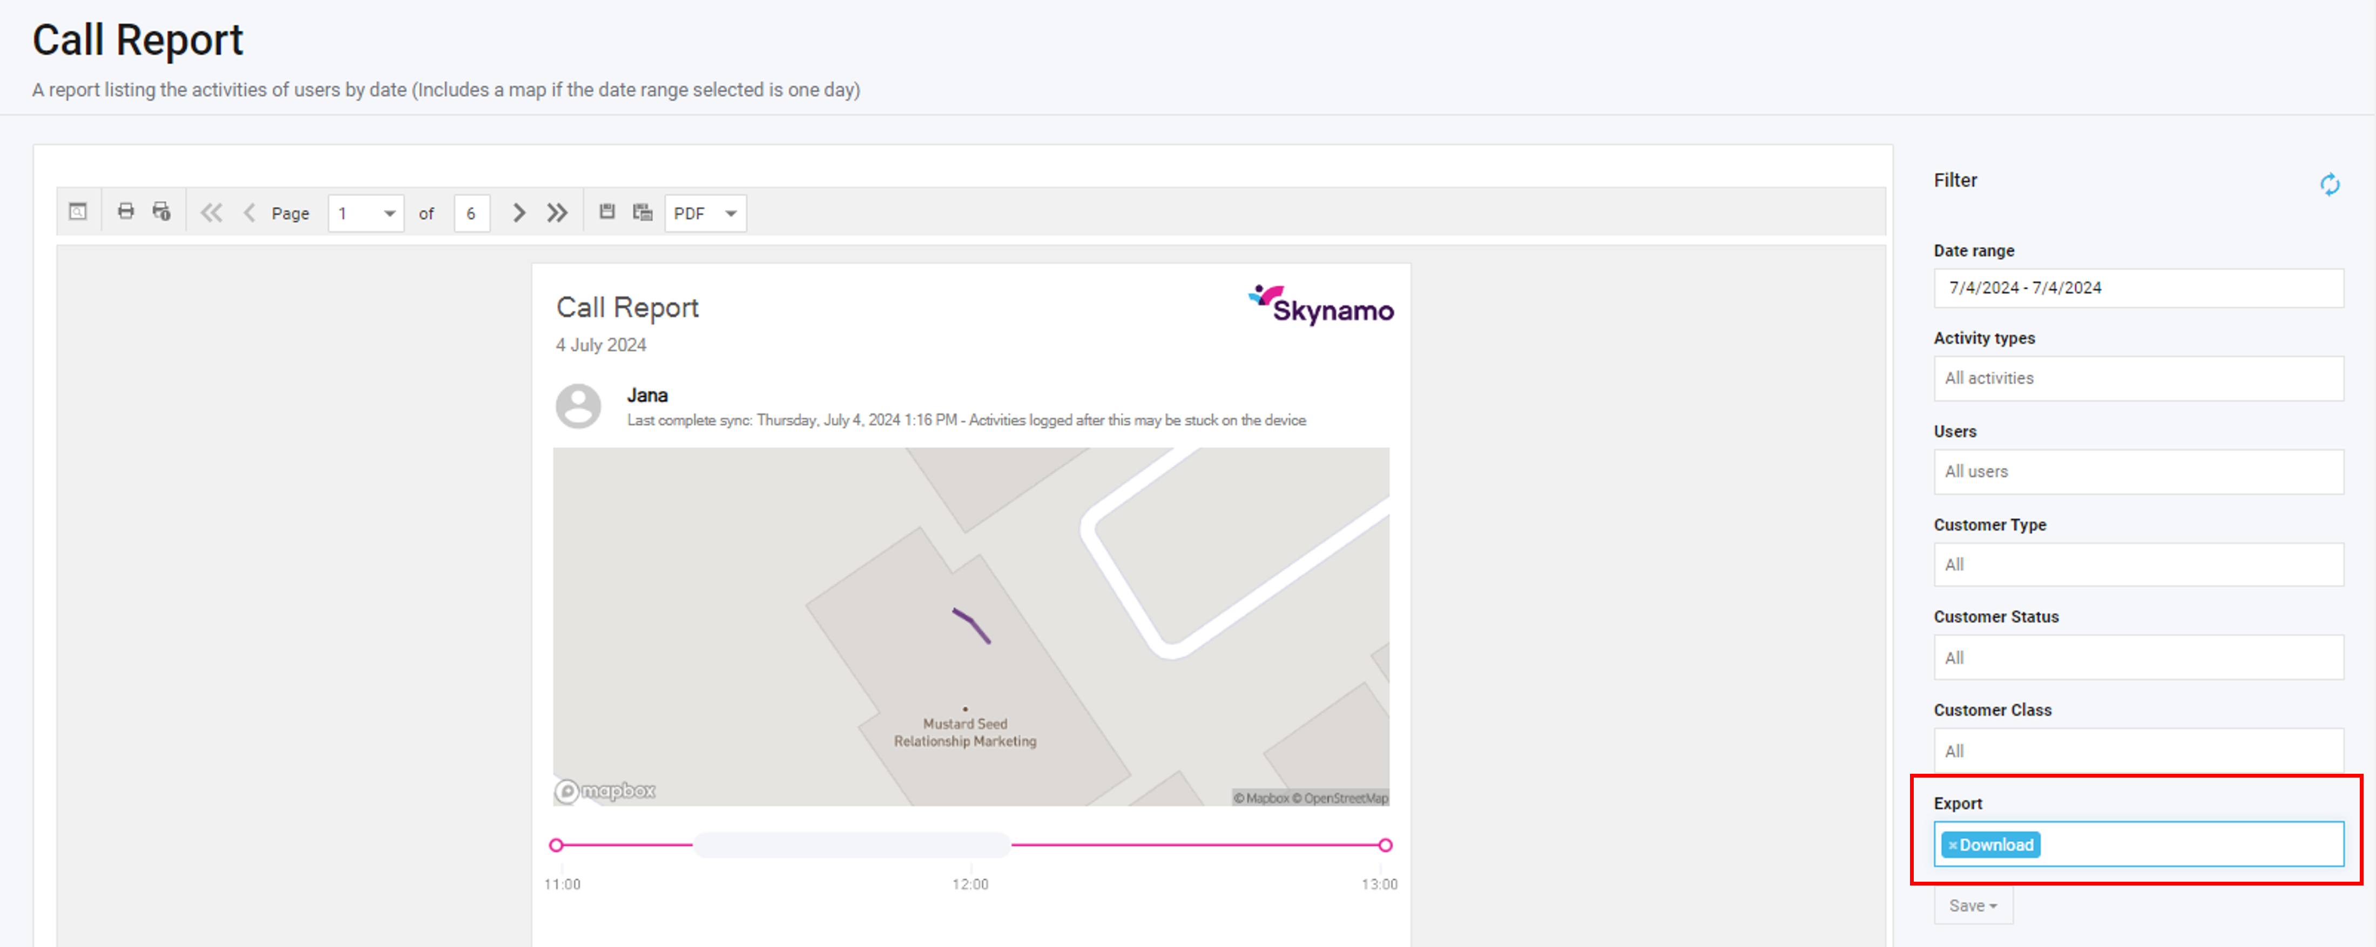This screenshot has width=2376, height=947.
Task: Click the search toolbar icon
Action: tap(78, 212)
